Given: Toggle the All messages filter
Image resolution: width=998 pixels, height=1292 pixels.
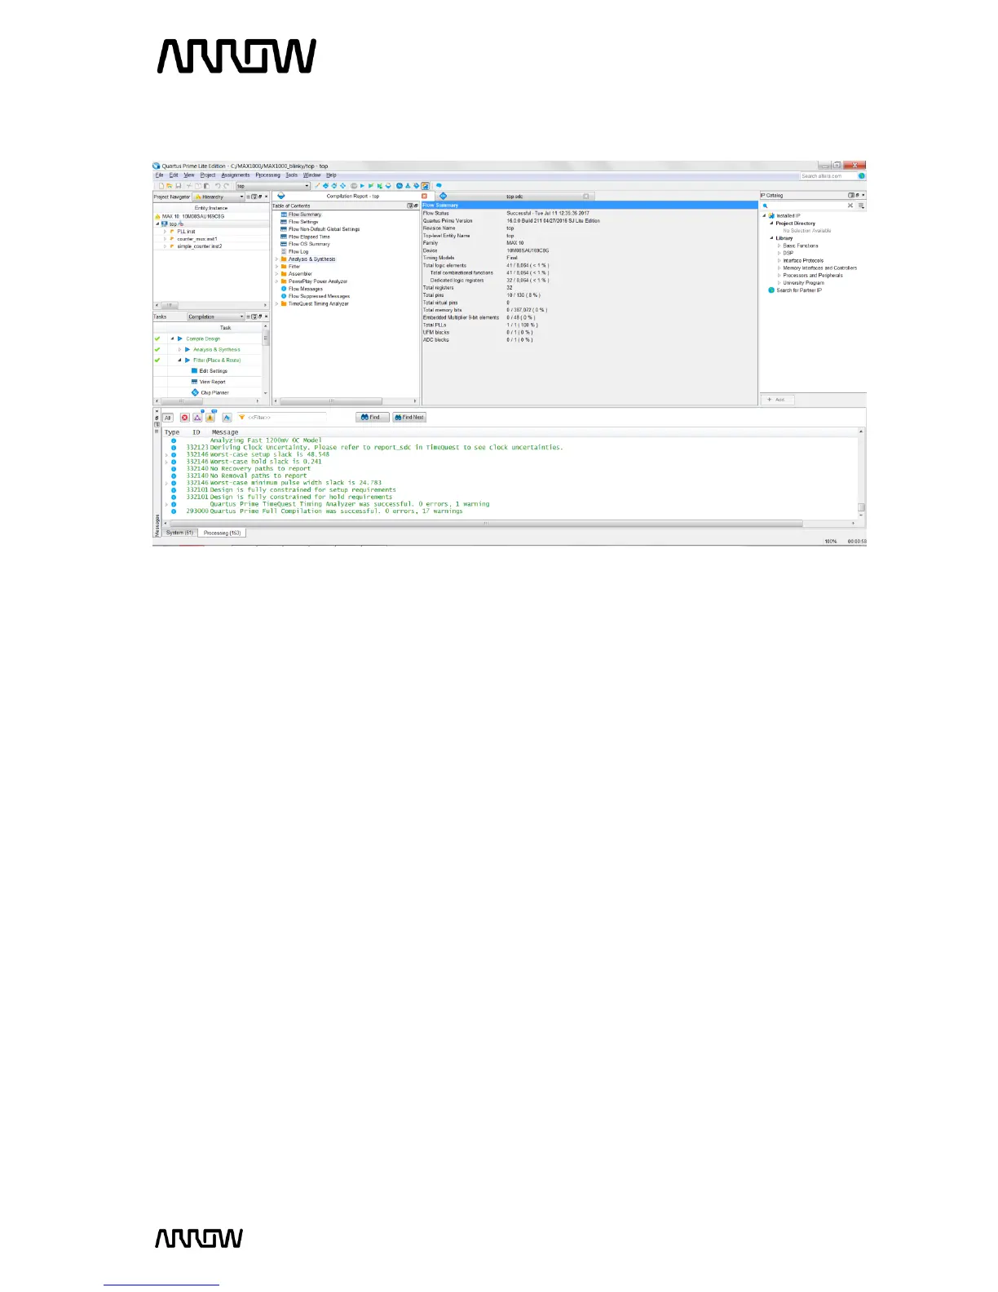Looking at the screenshot, I should (168, 418).
